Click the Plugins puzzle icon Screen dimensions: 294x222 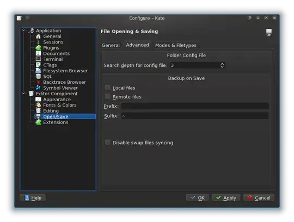(x=38, y=48)
